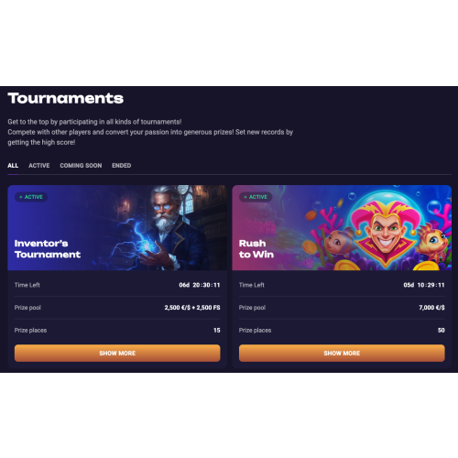Open the COMING SOON tab
The image size is (458, 458).
[81, 166]
